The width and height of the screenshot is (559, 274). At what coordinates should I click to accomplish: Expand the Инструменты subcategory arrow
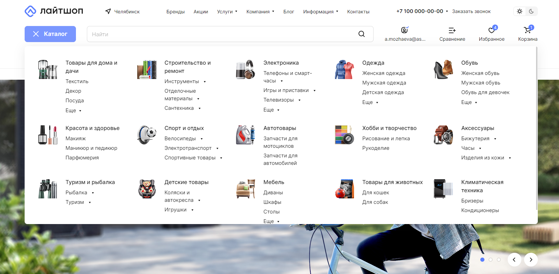pos(205,81)
